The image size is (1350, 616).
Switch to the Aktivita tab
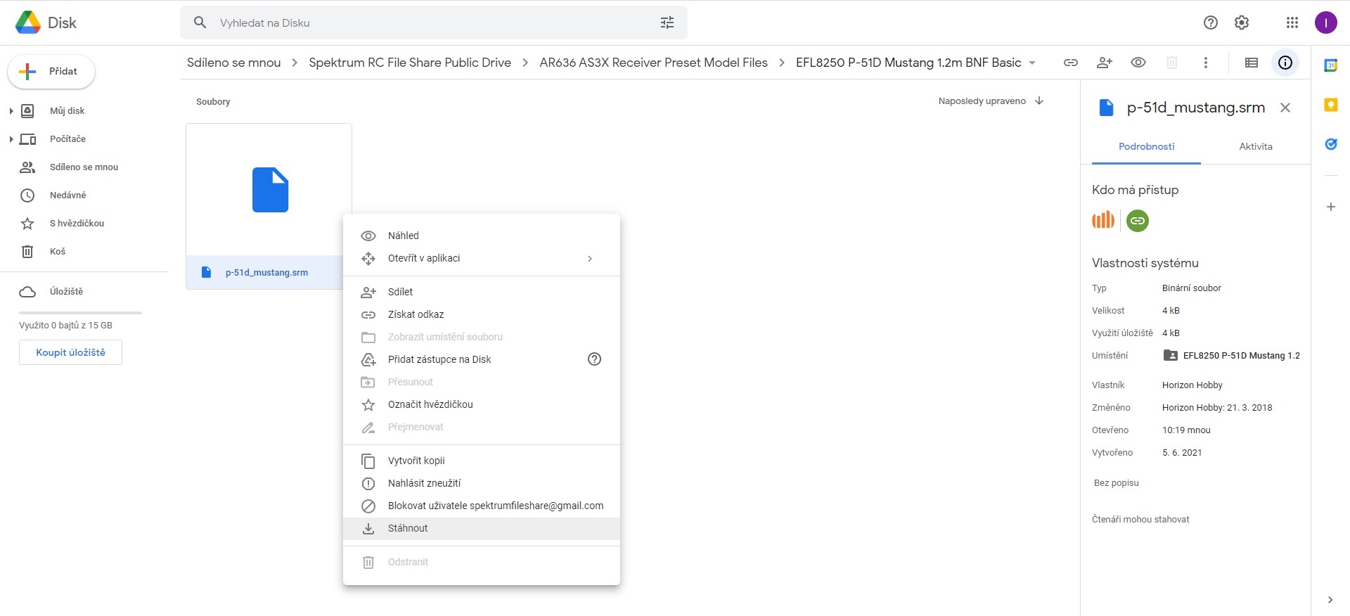[x=1255, y=146]
